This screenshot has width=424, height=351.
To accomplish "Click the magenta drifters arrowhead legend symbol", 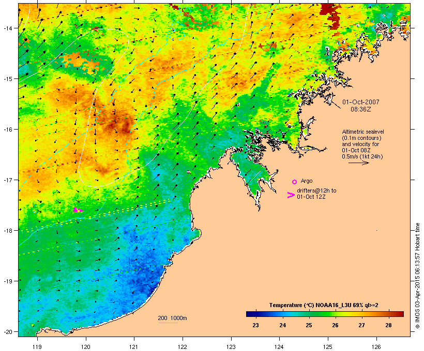I will click(291, 195).
